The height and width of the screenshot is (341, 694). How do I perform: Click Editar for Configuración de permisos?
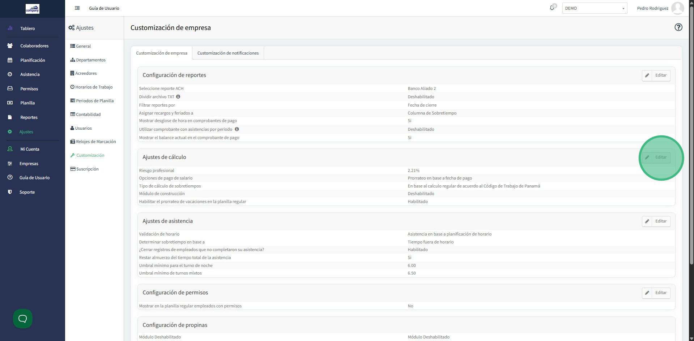(656, 293)
